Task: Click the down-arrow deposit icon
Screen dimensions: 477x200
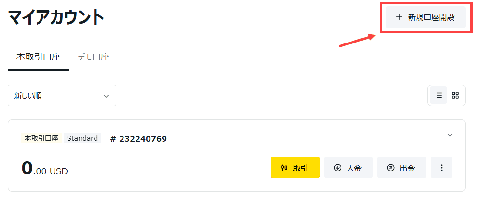Action: [x=337, y=168]
